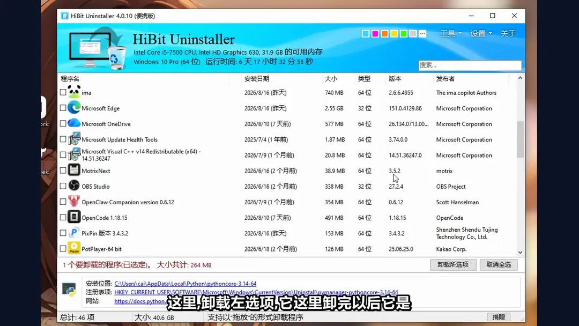Click the 搜索 search input field
The width and height of the screenshot is (579, 326).
click(470, 65)
